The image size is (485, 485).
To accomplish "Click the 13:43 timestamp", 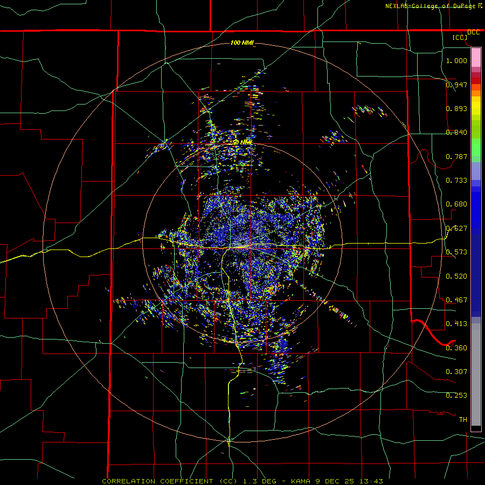I will (x=371, y=481).
